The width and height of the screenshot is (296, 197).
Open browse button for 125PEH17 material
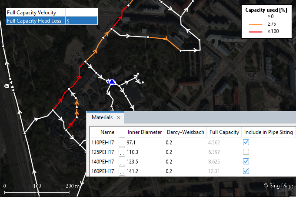(x=122, y=152)
